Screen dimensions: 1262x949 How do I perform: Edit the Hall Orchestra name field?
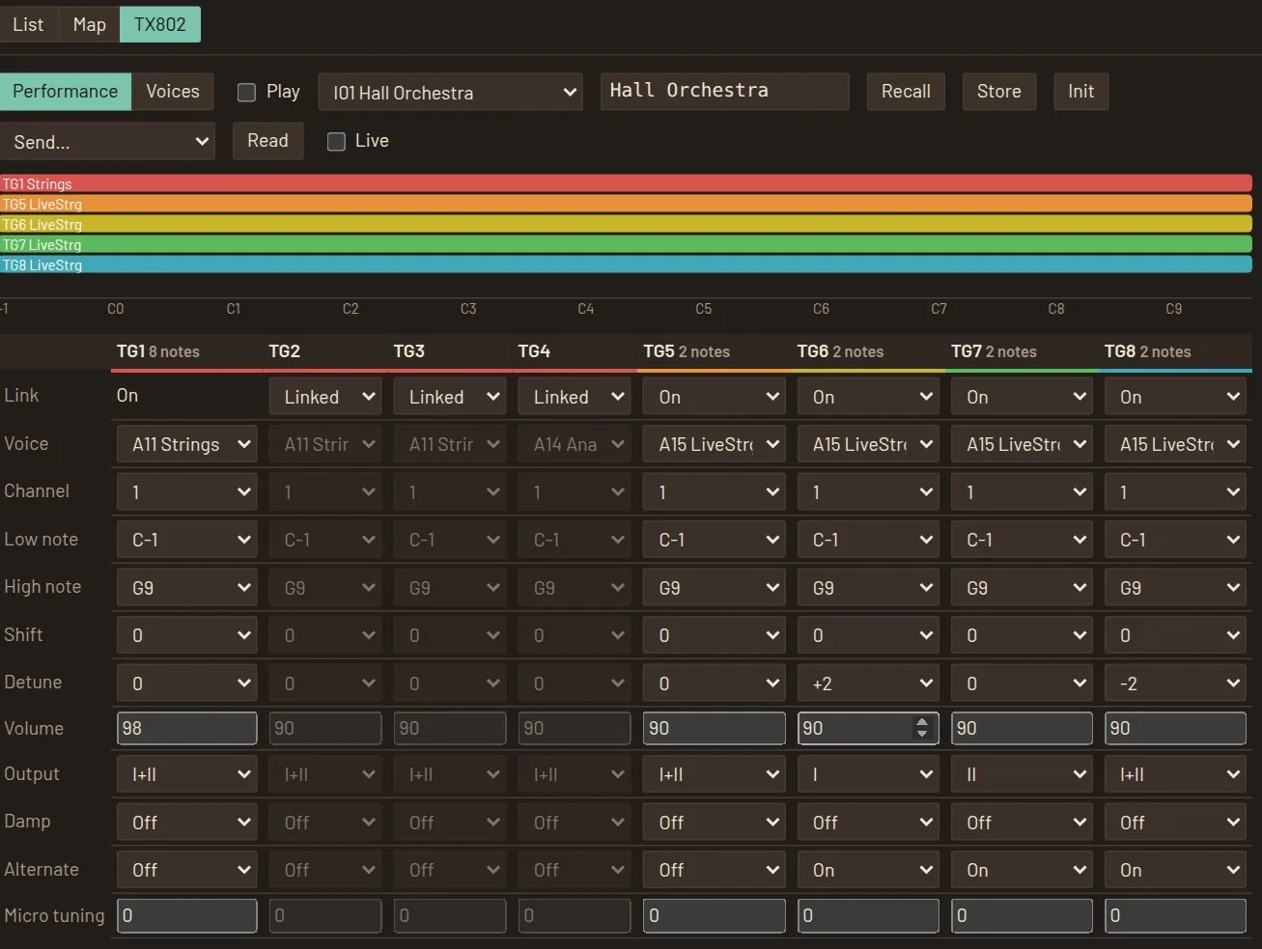point(724,91)
